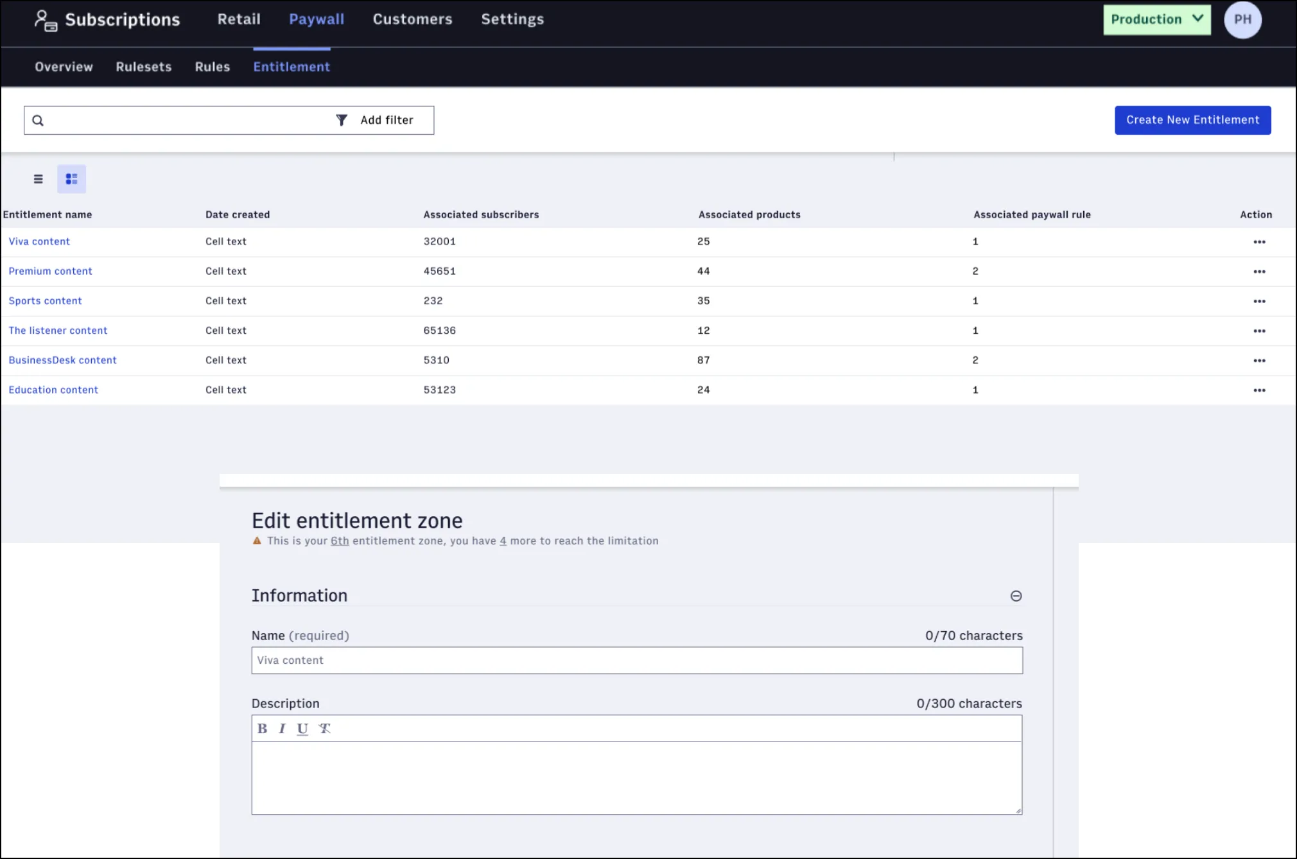Click the Add filter funnel icon

click(342, 120)
